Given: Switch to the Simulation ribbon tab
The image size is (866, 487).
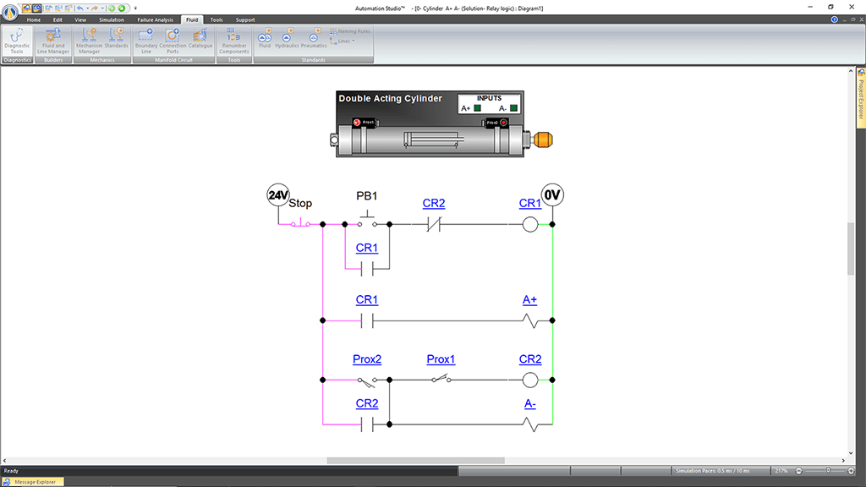Looking at the screenshot, I should 111,19.
